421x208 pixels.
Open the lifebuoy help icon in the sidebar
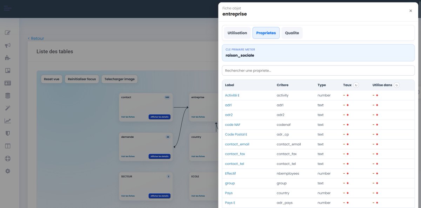8,158
